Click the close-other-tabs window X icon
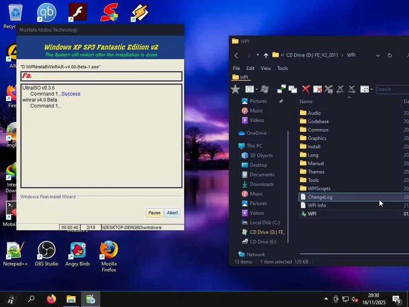The height and width of the screenshot is (307, 409). (318, 89)
